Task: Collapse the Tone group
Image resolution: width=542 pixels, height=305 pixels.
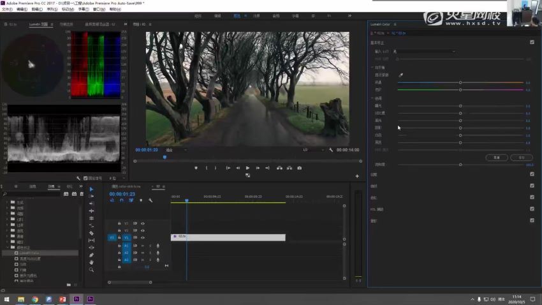Action: (372, 98)
